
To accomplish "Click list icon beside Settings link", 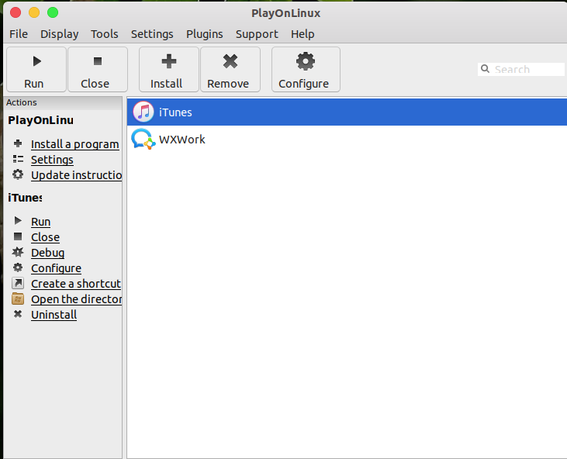I will [x=18, y=159].
